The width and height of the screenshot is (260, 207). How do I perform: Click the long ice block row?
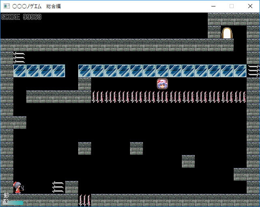pyautogui.click(x=162, y=71)
